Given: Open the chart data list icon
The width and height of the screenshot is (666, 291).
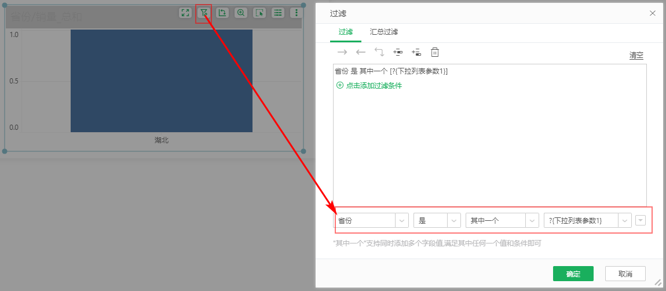Looking at the screenshot, I should (278, 13).
